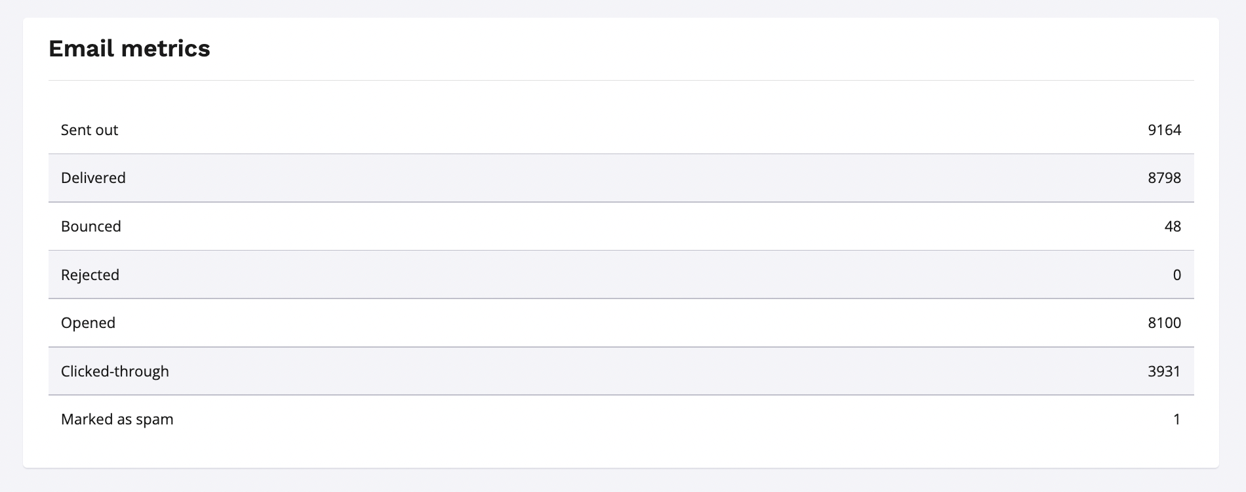
Task: Click the middle of the Rejected row
Action: [x=621, y=275]
